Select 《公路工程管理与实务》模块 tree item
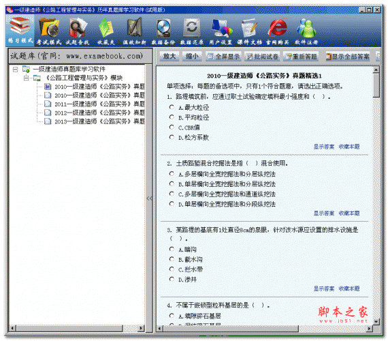Viewport: 388px width, 341px height. [84, 78]
